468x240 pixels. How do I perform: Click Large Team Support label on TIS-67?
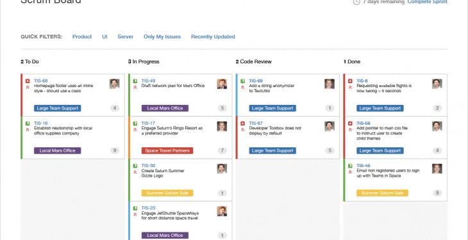tap(272, 150)
